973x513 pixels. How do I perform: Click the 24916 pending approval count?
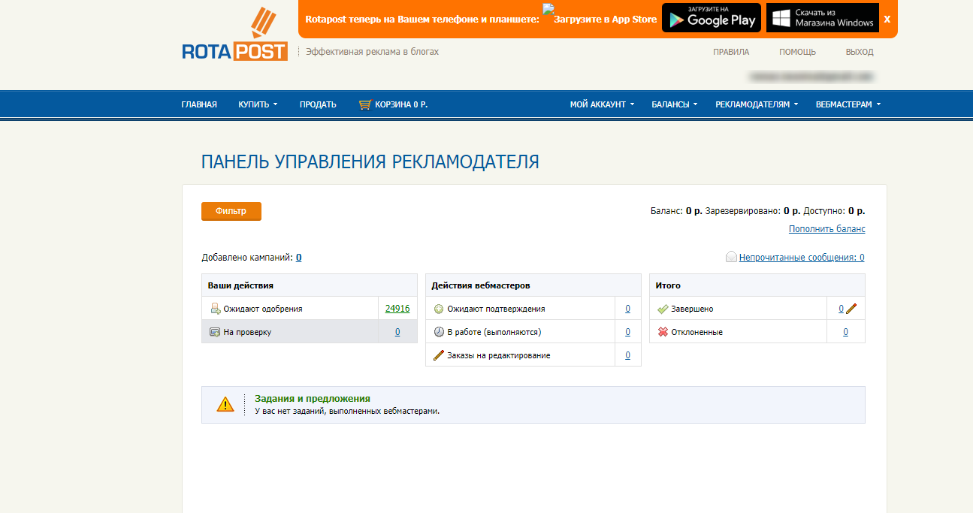[397, 308]
